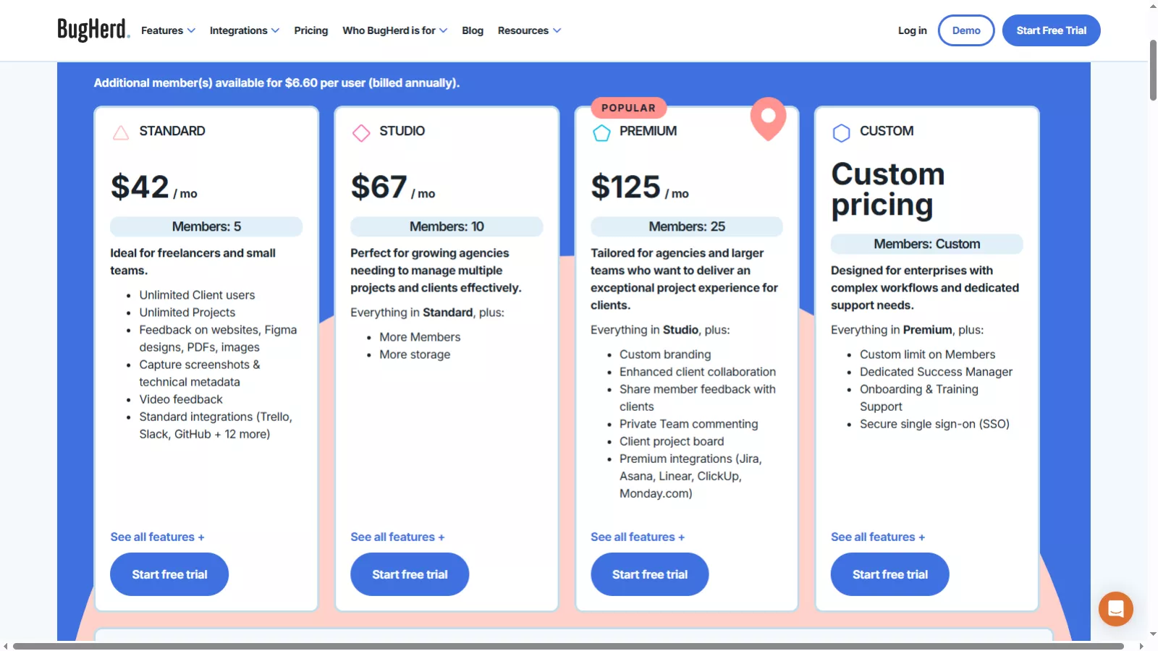
Task: Click the Premium plan's pentagon icon
Action: tap(601, 133)
